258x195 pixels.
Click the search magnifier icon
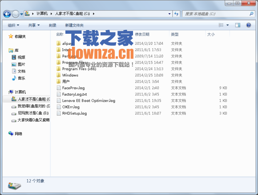point(251,14)
